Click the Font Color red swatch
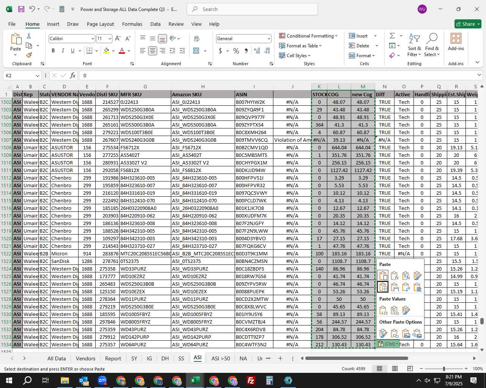 pos(122,51)
